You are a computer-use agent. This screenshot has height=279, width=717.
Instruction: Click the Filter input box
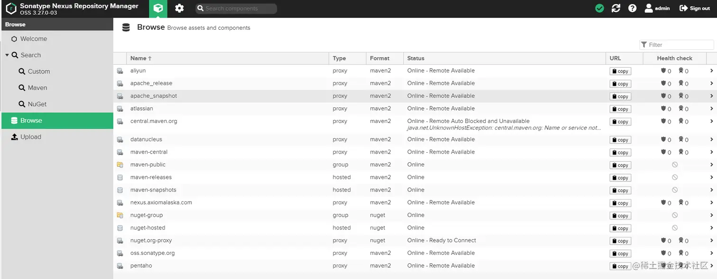[x=677, y=45]
